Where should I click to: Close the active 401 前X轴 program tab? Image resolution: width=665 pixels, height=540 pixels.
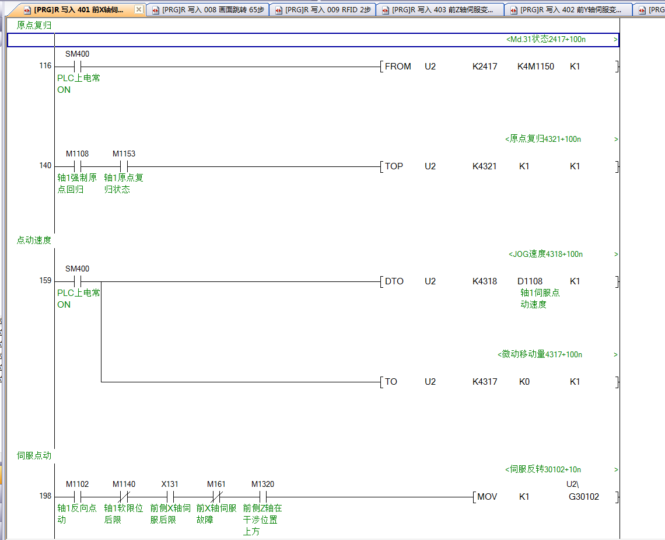(x=138, y=9)
